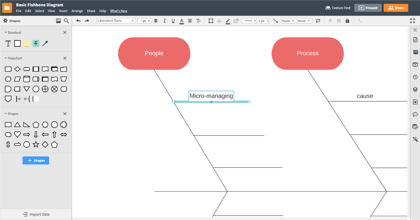Choose the heart shape from Shapes panel
Screen dimensions: 420x220
point(17,134)
